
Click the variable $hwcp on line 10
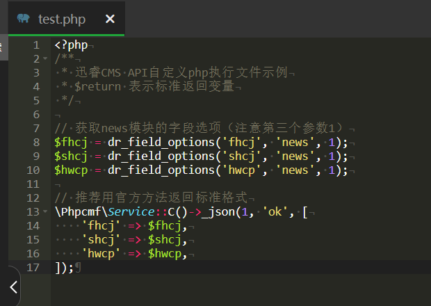(x=71, y=170)
